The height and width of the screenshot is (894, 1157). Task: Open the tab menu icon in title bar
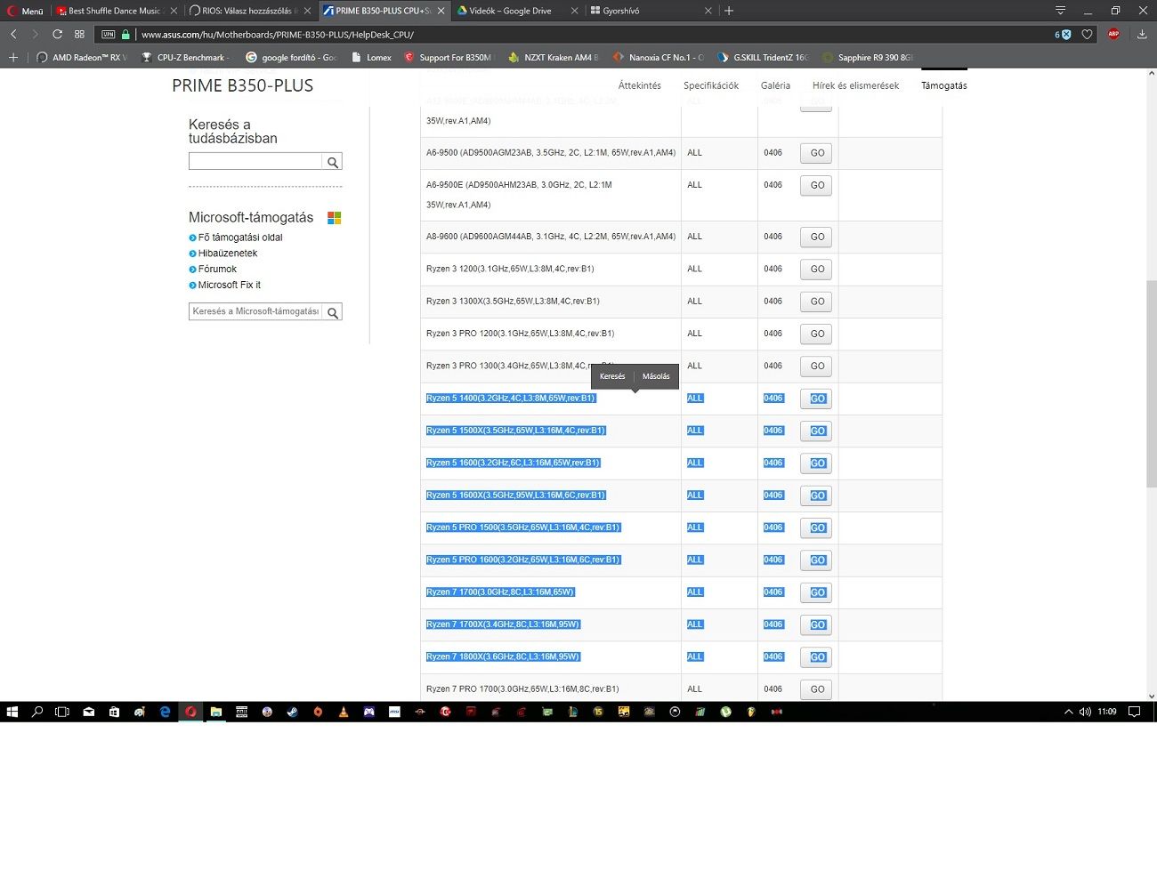point(1060,11)
